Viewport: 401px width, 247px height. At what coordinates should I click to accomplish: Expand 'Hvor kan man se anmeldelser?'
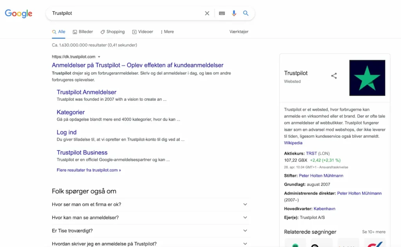pyautogui.click(x=150, y=218)
